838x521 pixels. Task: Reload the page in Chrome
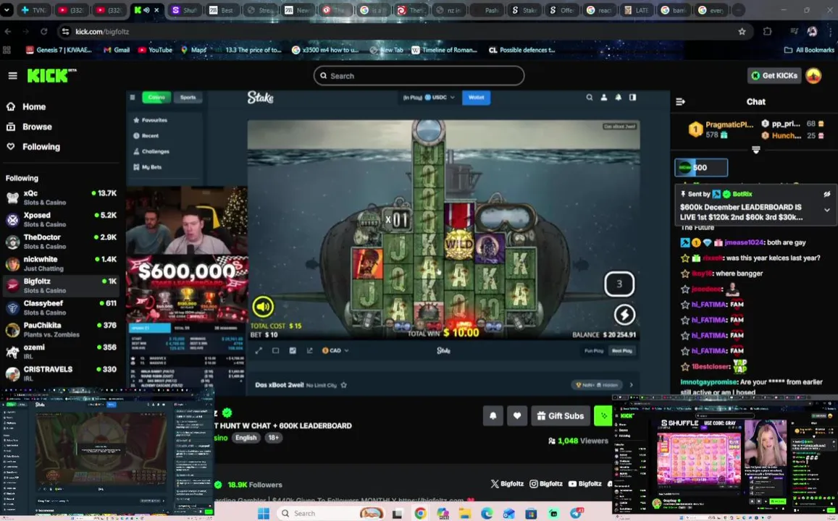tap(44, 32)
